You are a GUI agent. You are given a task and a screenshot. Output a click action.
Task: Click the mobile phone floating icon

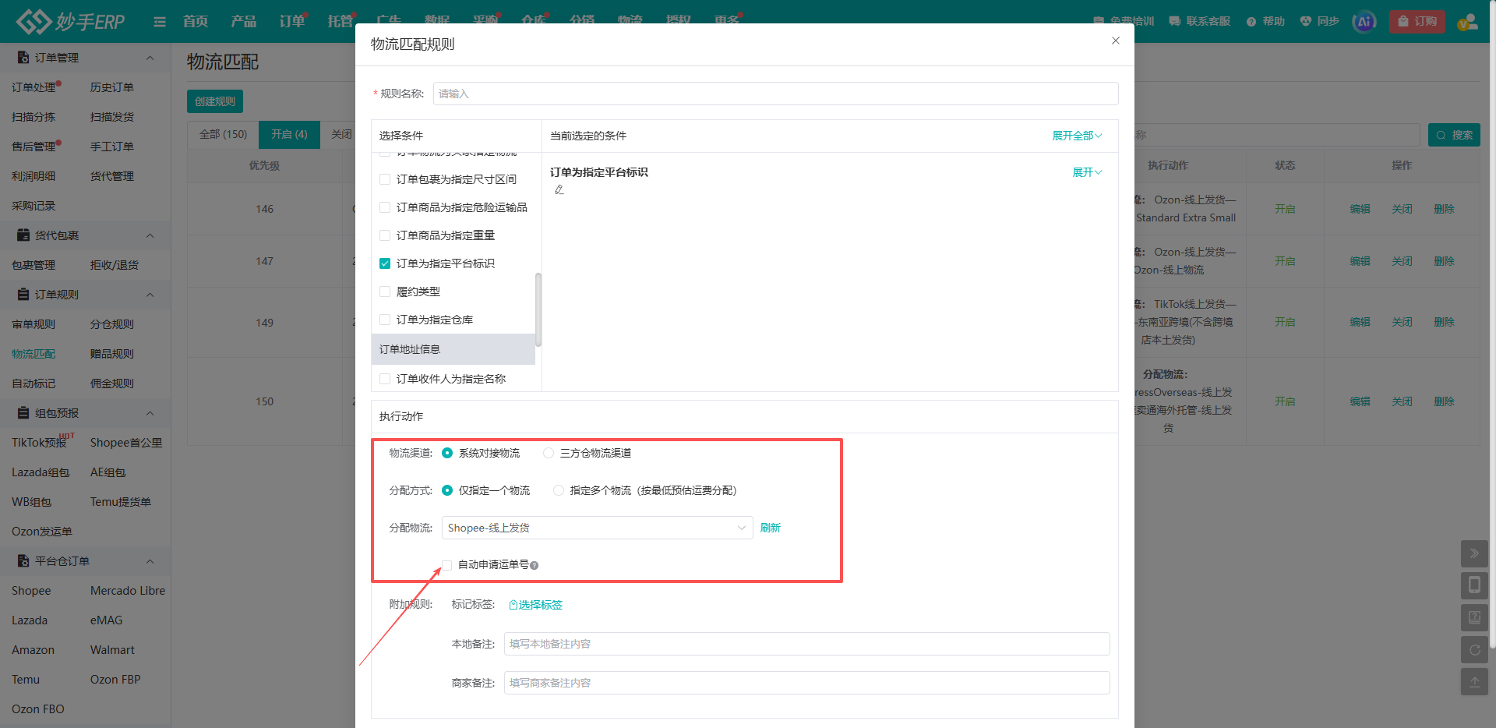(1474, 585)
